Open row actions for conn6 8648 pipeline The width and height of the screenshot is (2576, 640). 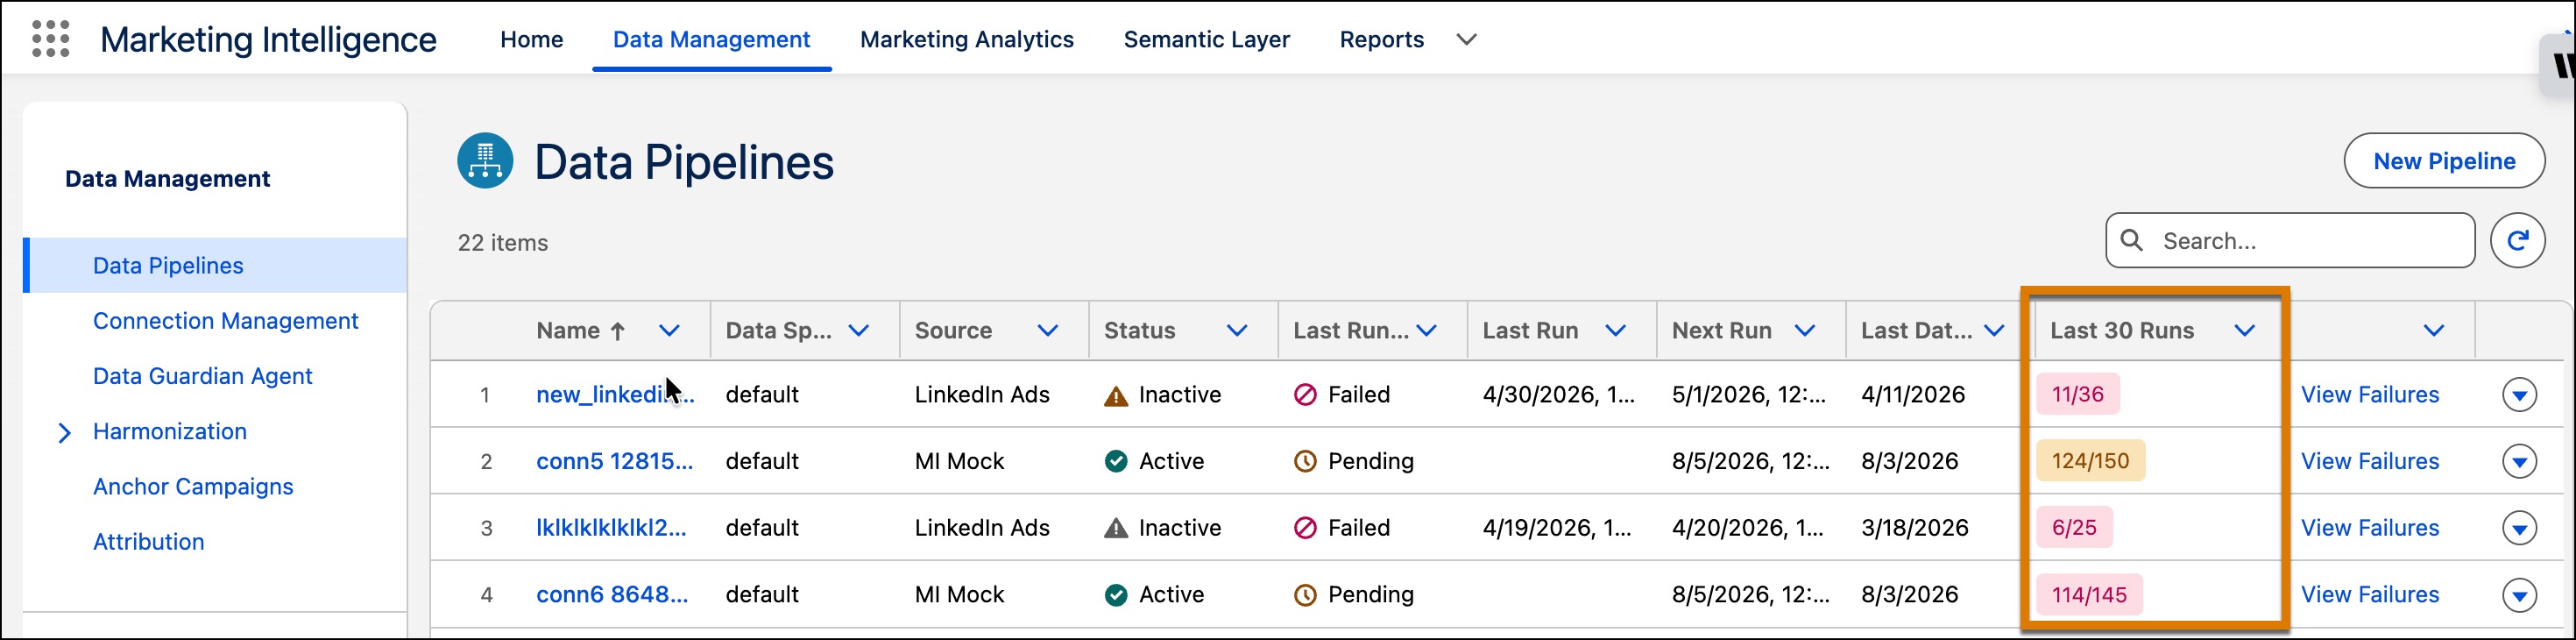coord(2519,595)
